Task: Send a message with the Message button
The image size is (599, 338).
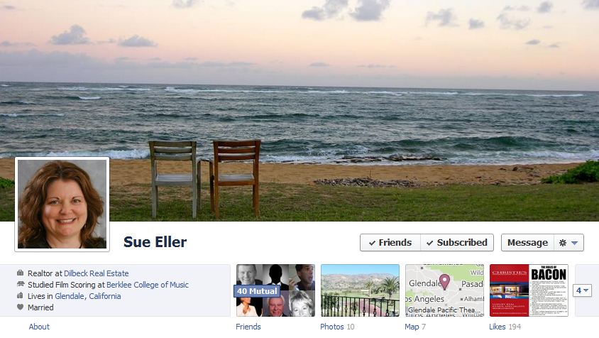Action: point(527,243)
